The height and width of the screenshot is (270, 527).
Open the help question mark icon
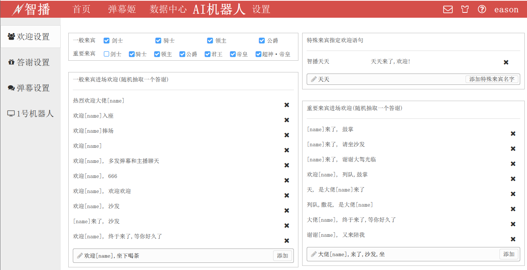tap(482, 9)
